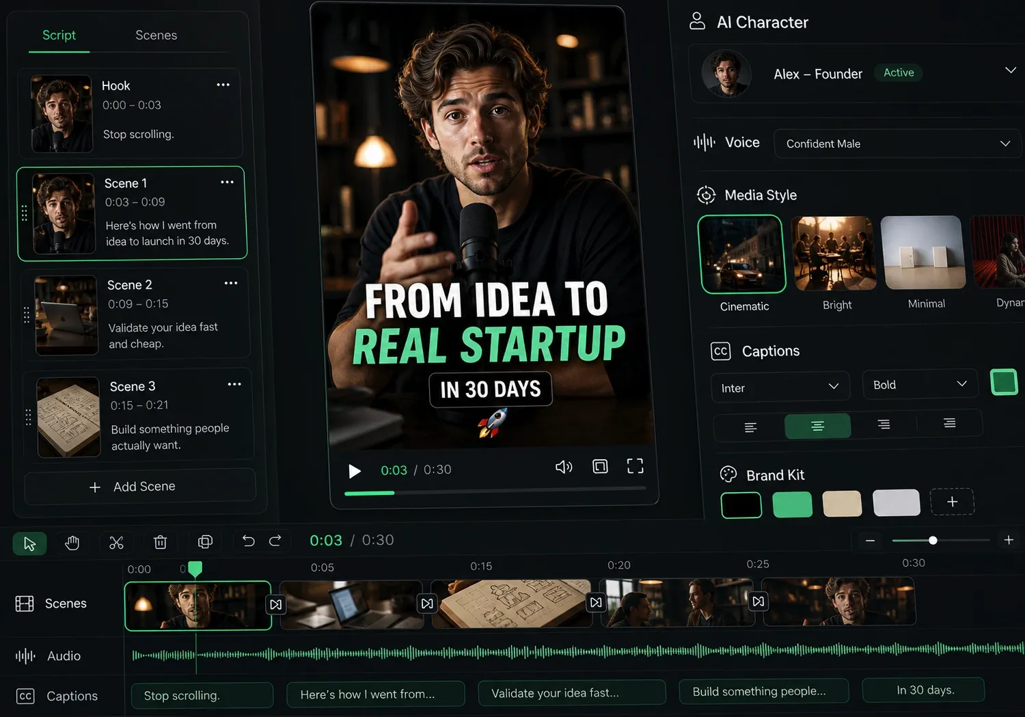Viewport: 1025px width, 717px height.
Task: Set caption alignment to center
Action: tap(818, 426)
